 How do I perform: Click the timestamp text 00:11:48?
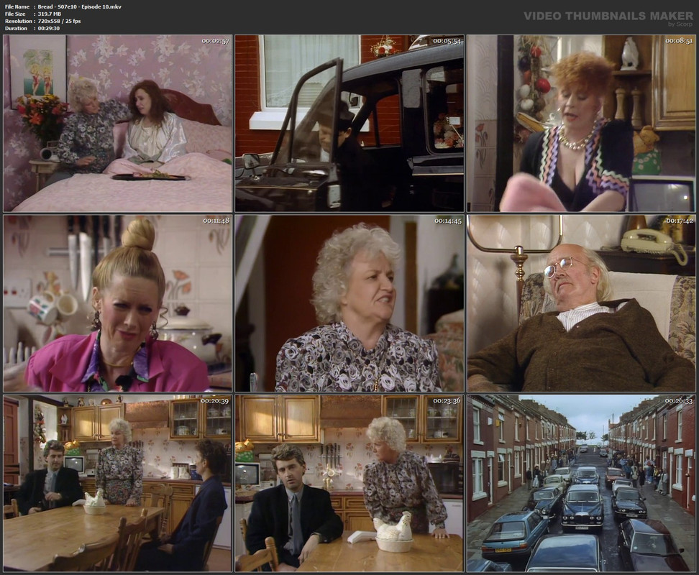[x=216, y=221]
